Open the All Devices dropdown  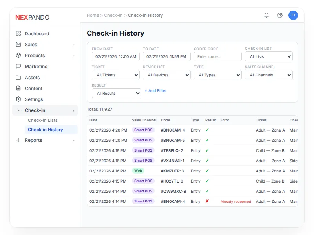[166, 75]
